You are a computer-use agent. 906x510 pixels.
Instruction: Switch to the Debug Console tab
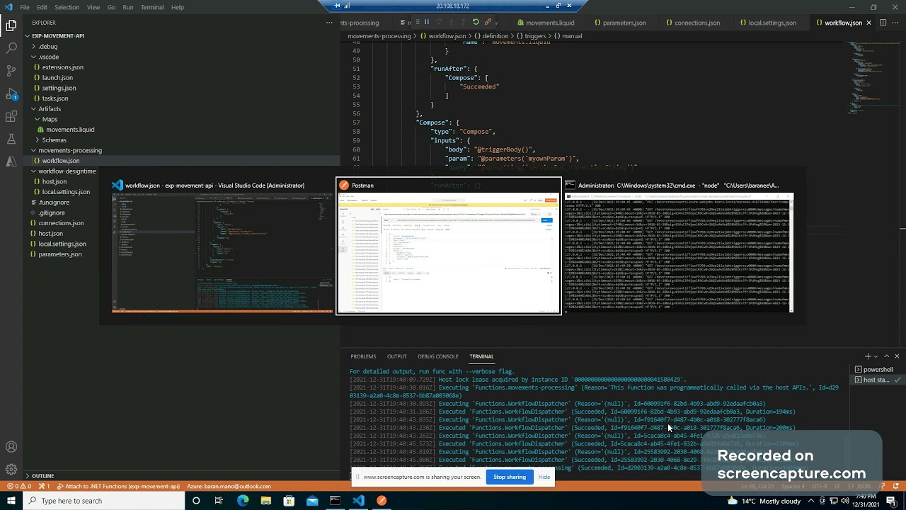coord(438,356)
